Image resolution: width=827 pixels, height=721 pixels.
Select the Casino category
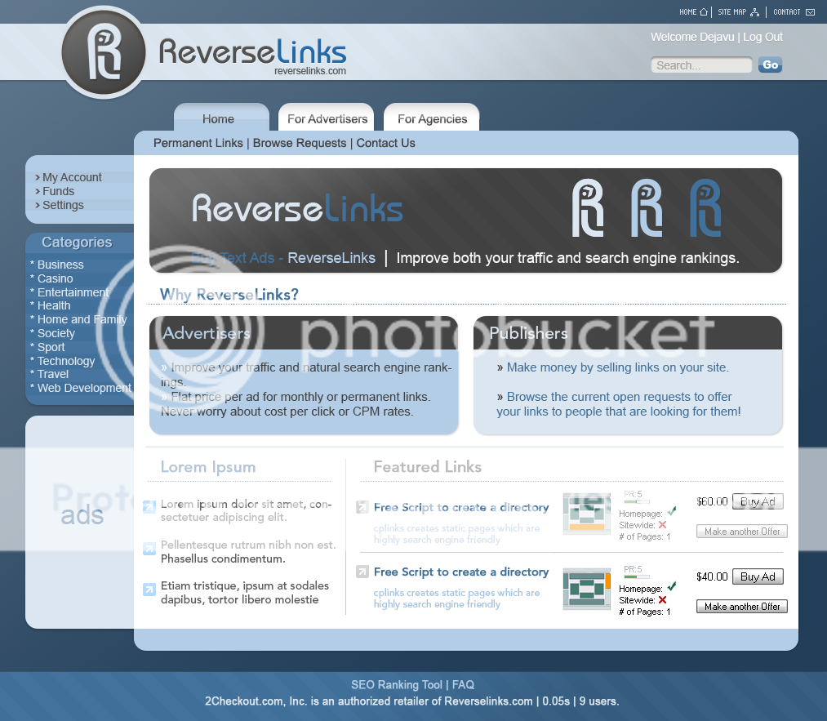tap(55, 278)
